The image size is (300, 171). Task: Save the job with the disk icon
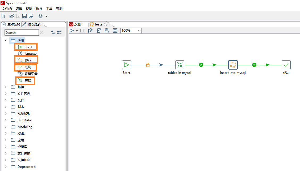pyautogui.click(x=24, y=16)
